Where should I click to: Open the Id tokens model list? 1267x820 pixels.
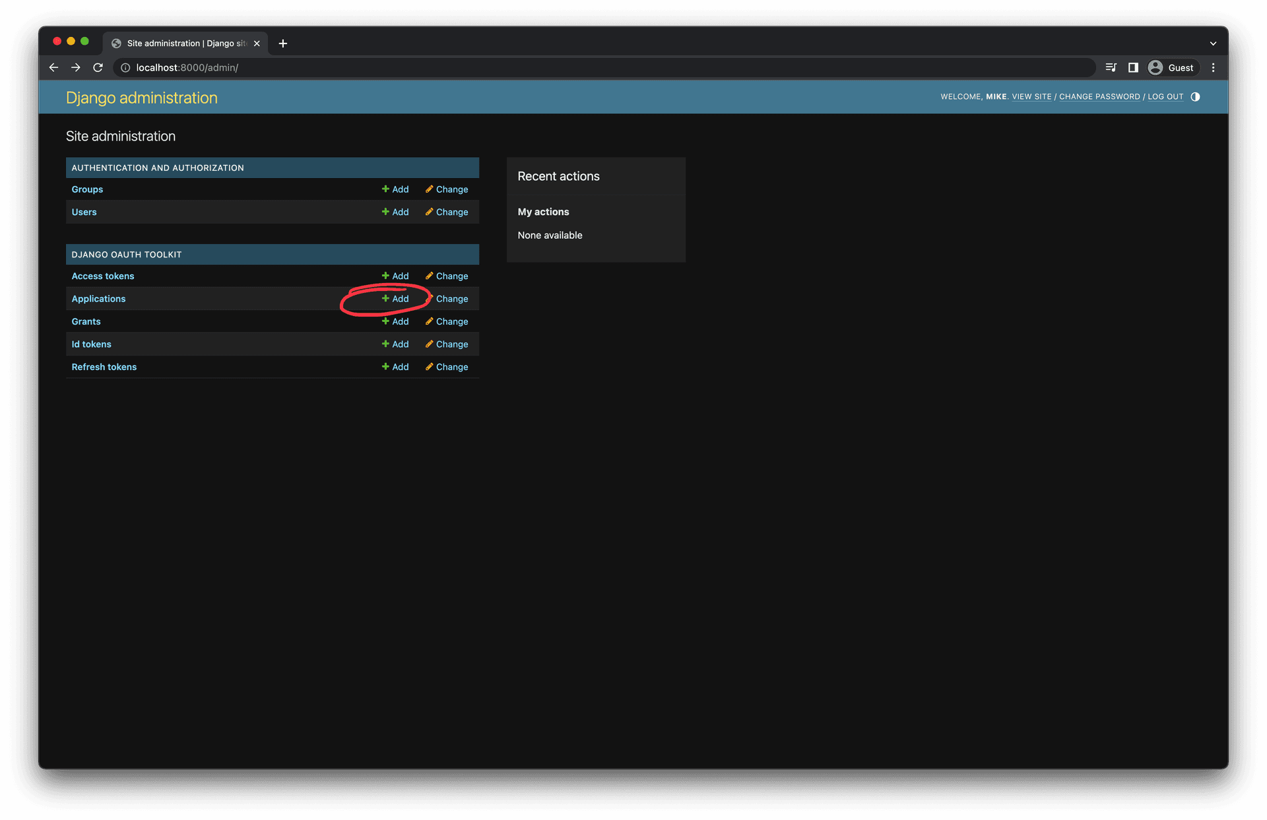[91, 344]
